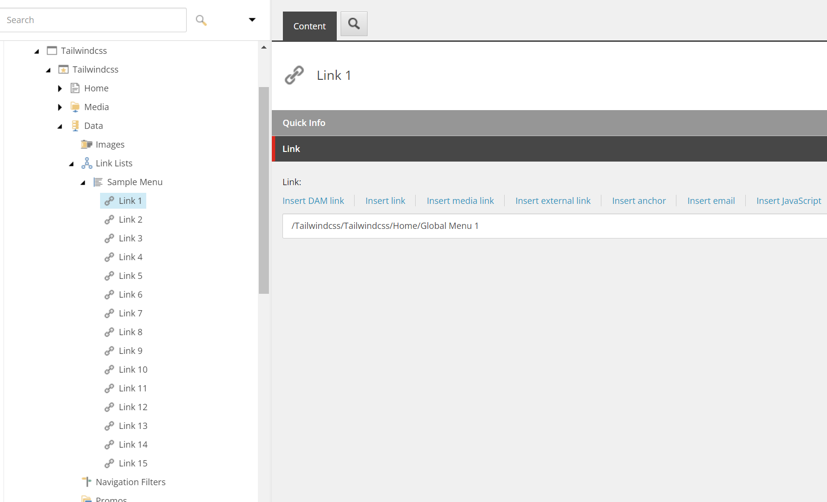Click the tree scrollbar up arrow
The height and width of the screenshot is (502, 827).
pyautogui.click(x=264, y=47)
